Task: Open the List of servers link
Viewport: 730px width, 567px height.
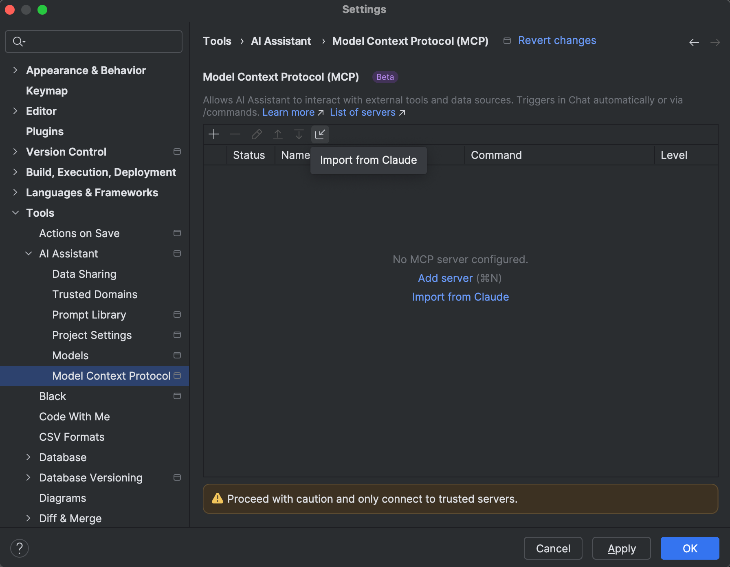Action: pyautogui.click(x=363, y=112)
